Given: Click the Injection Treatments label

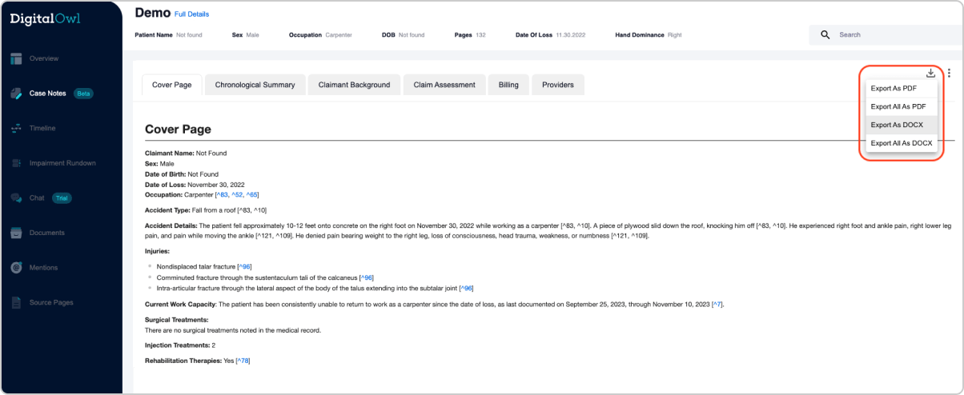Looking at the screenshot, I should point(176,345).
